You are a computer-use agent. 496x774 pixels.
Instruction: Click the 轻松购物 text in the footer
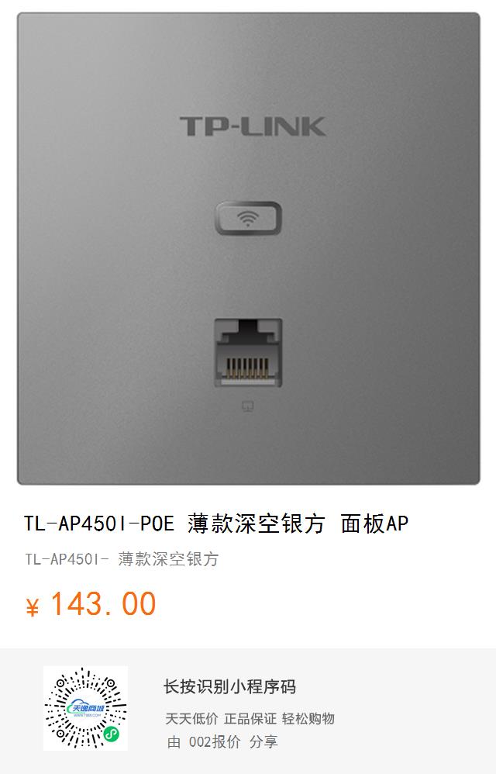(x=308, y=719)
